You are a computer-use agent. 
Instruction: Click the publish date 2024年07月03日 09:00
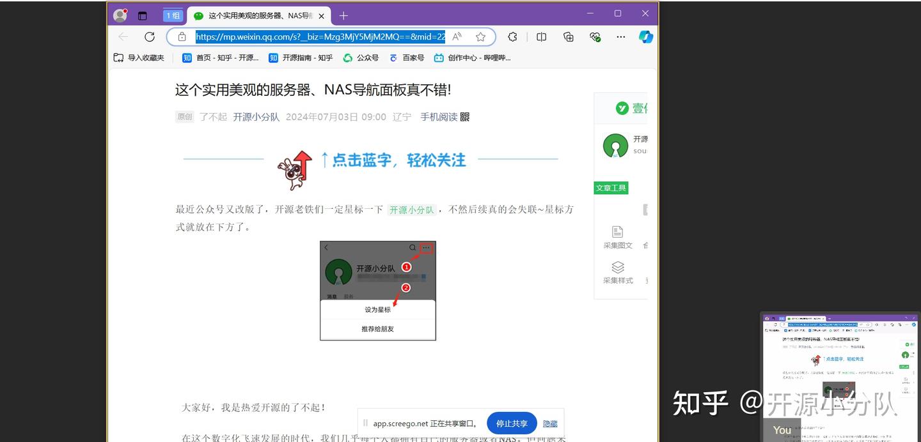(x=336, y=117)
